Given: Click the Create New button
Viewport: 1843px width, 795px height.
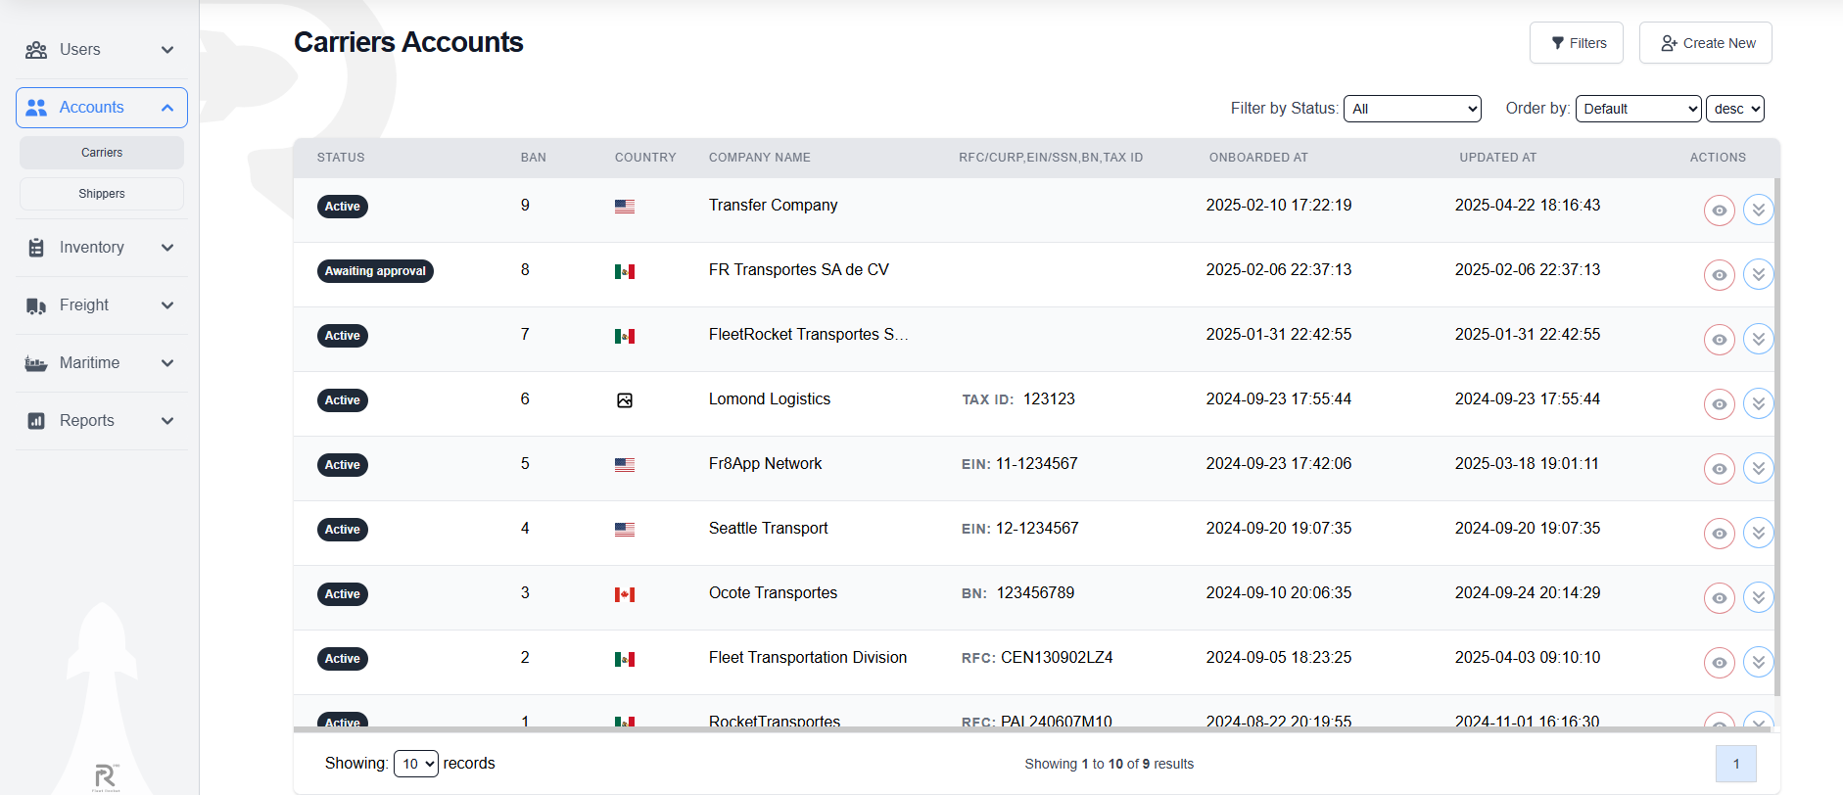Looking at the screenshot, I should point(1706,43).
